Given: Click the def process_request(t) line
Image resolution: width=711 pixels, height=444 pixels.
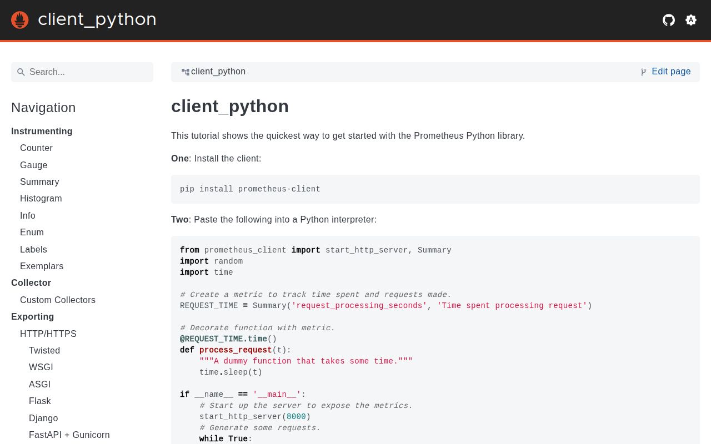Looking at the screenshot, I should [236, 350].
